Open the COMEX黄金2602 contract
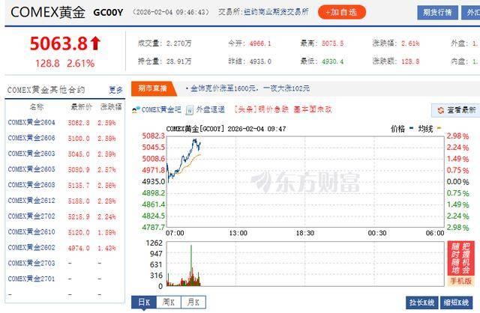480x313 pixels. (x=31, y=248)
